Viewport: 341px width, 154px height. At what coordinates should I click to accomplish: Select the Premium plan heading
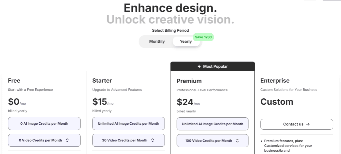pyautogui.click(x=189, y=81)
